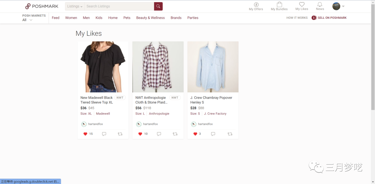
Task: Click hartandfox avatar under Madewell top
Action: pos(84,124)
